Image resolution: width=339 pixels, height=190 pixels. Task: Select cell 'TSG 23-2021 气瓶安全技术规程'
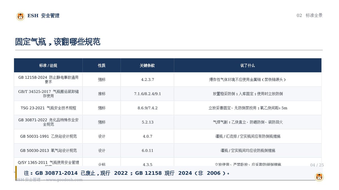(48, 108)
